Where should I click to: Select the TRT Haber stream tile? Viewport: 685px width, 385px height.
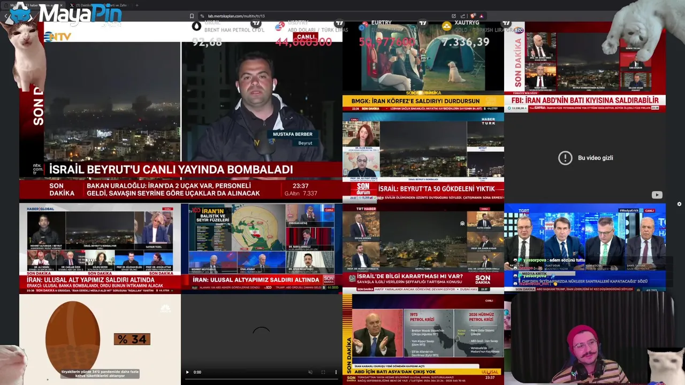(x=423, y=248)
